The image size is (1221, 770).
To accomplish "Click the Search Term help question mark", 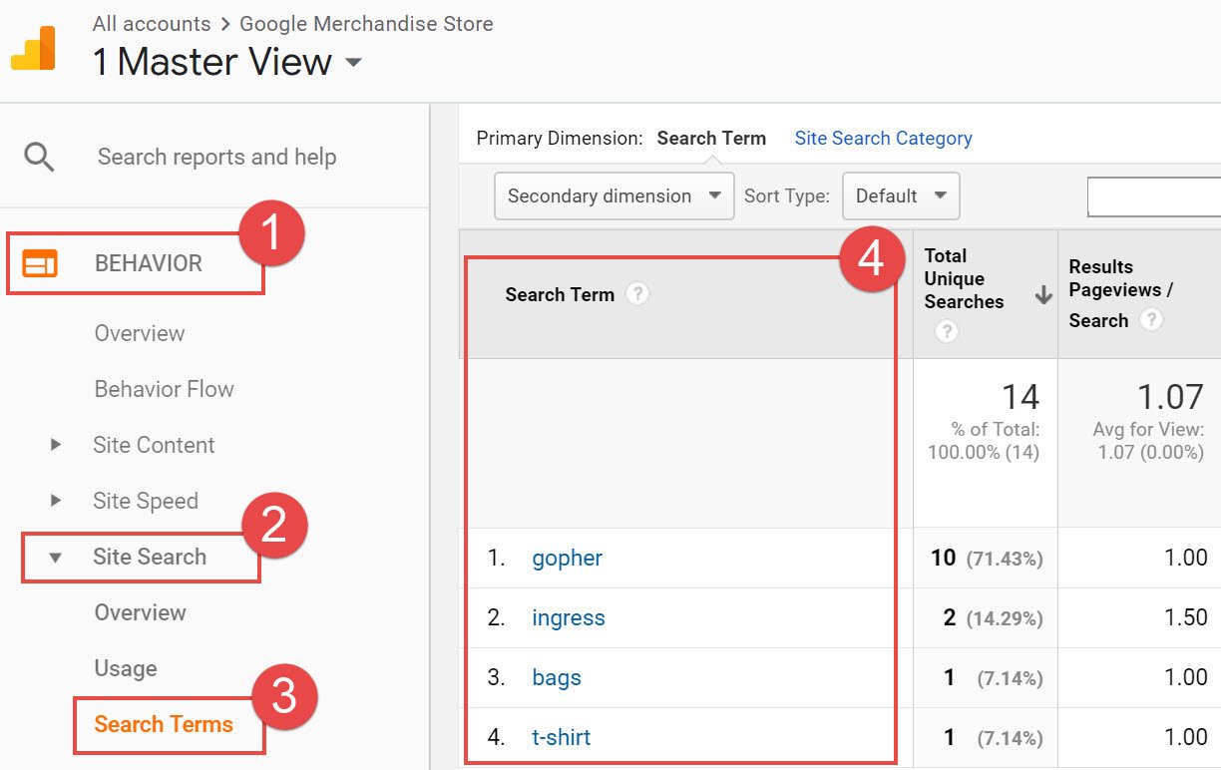I will coord(637,294).
